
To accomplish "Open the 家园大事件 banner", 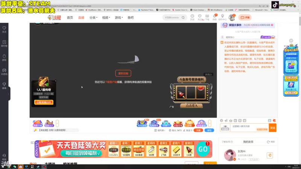I will click(x=248, y=25).
